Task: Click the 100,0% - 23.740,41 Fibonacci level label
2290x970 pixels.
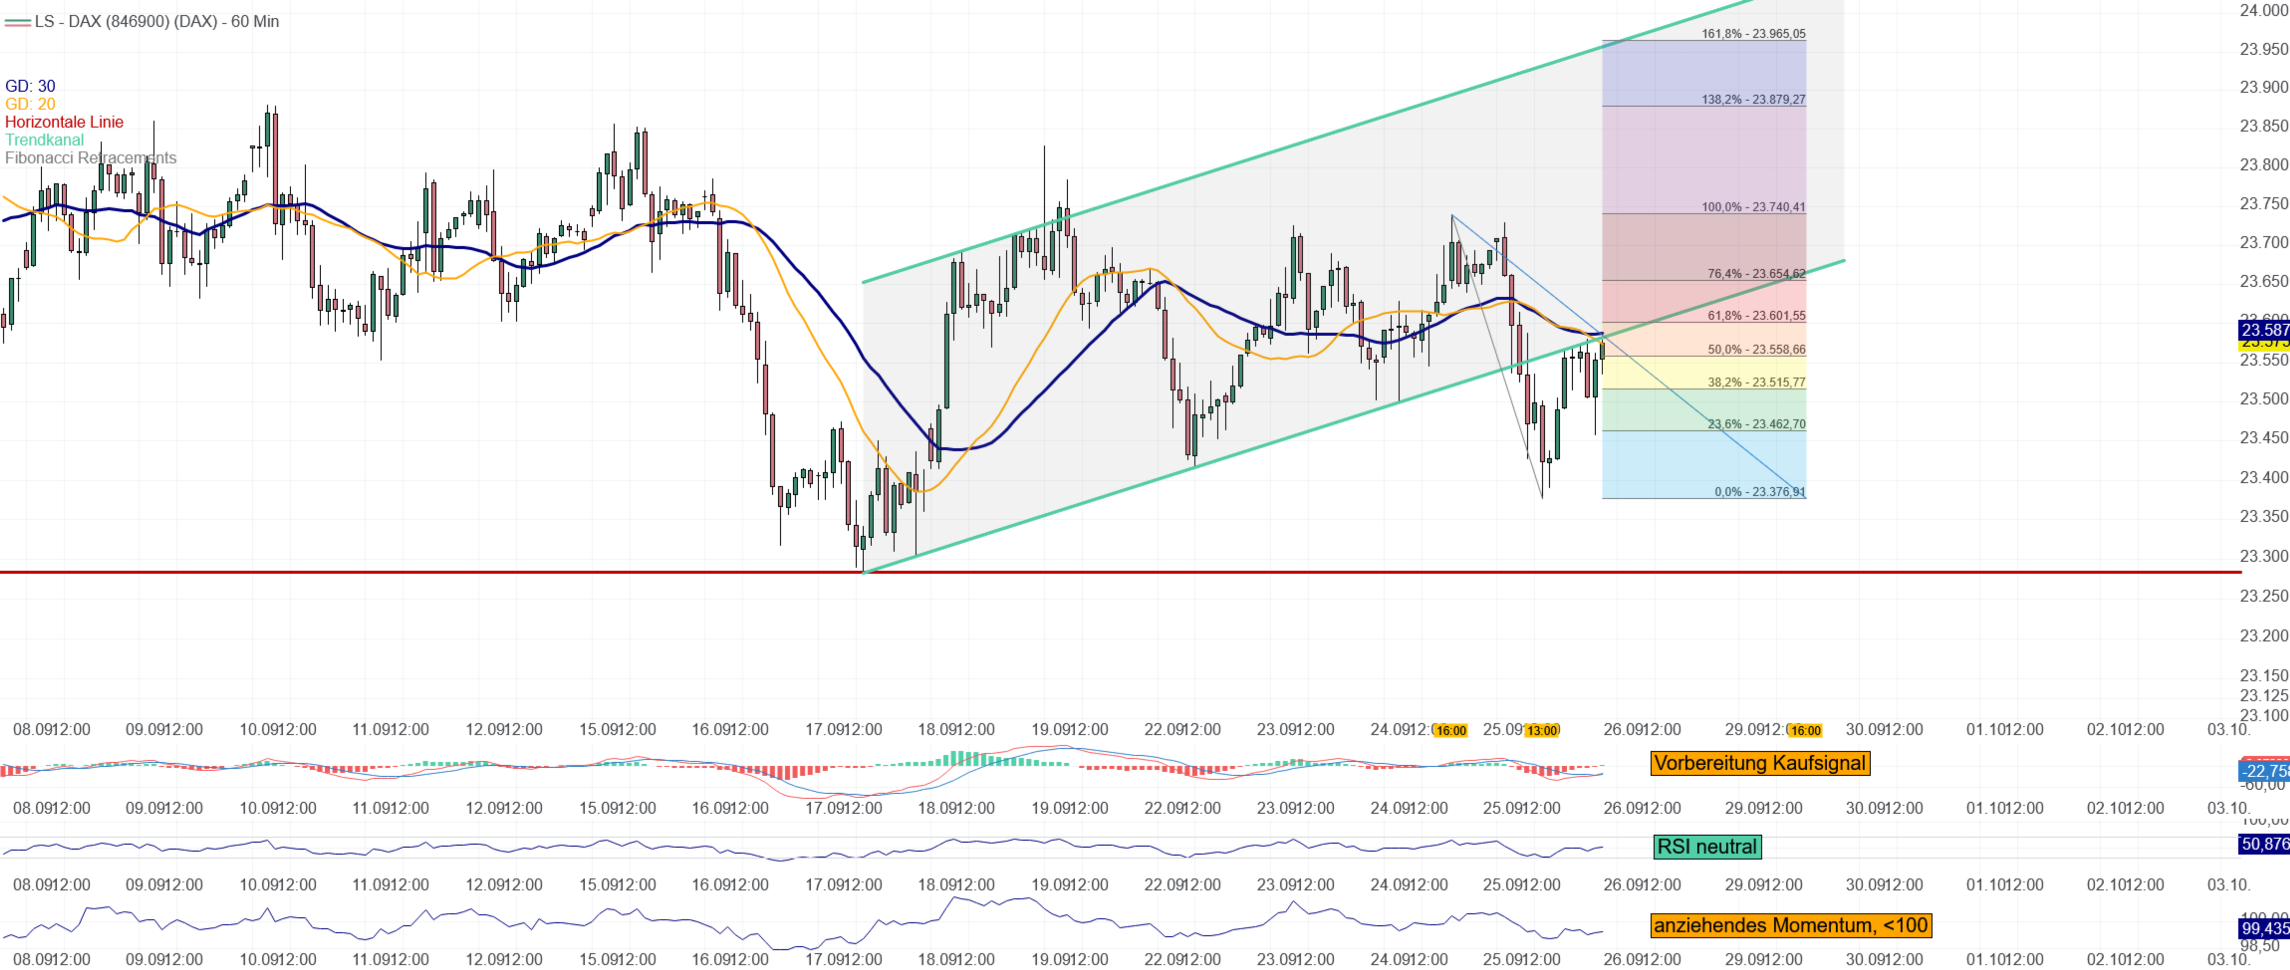Action: [1753, 207]
